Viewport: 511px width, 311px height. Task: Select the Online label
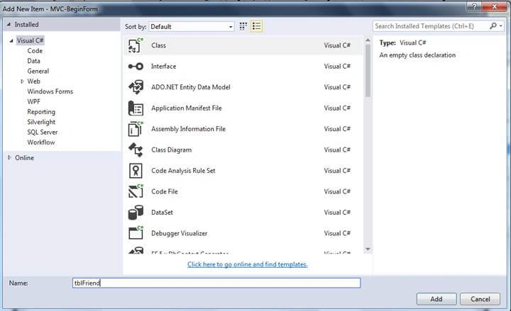tap(24, 157)
